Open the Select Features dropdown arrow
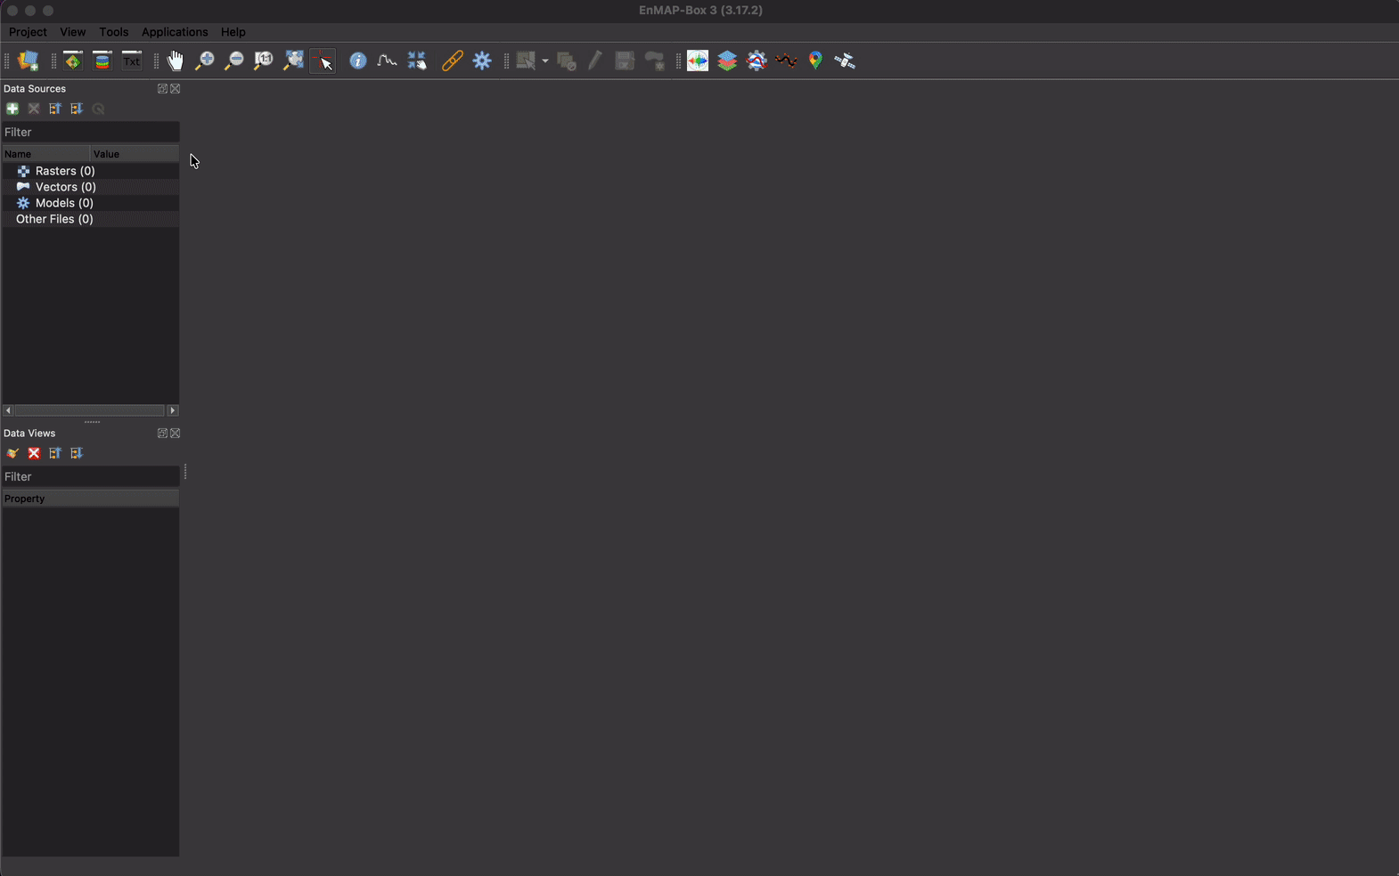 pyautogui.click(x=545, y=61)
